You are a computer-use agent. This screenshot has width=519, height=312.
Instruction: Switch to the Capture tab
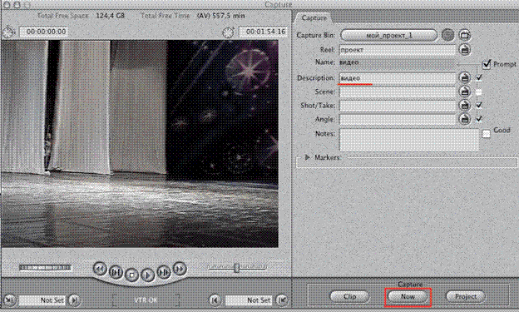tap(314, 17)
